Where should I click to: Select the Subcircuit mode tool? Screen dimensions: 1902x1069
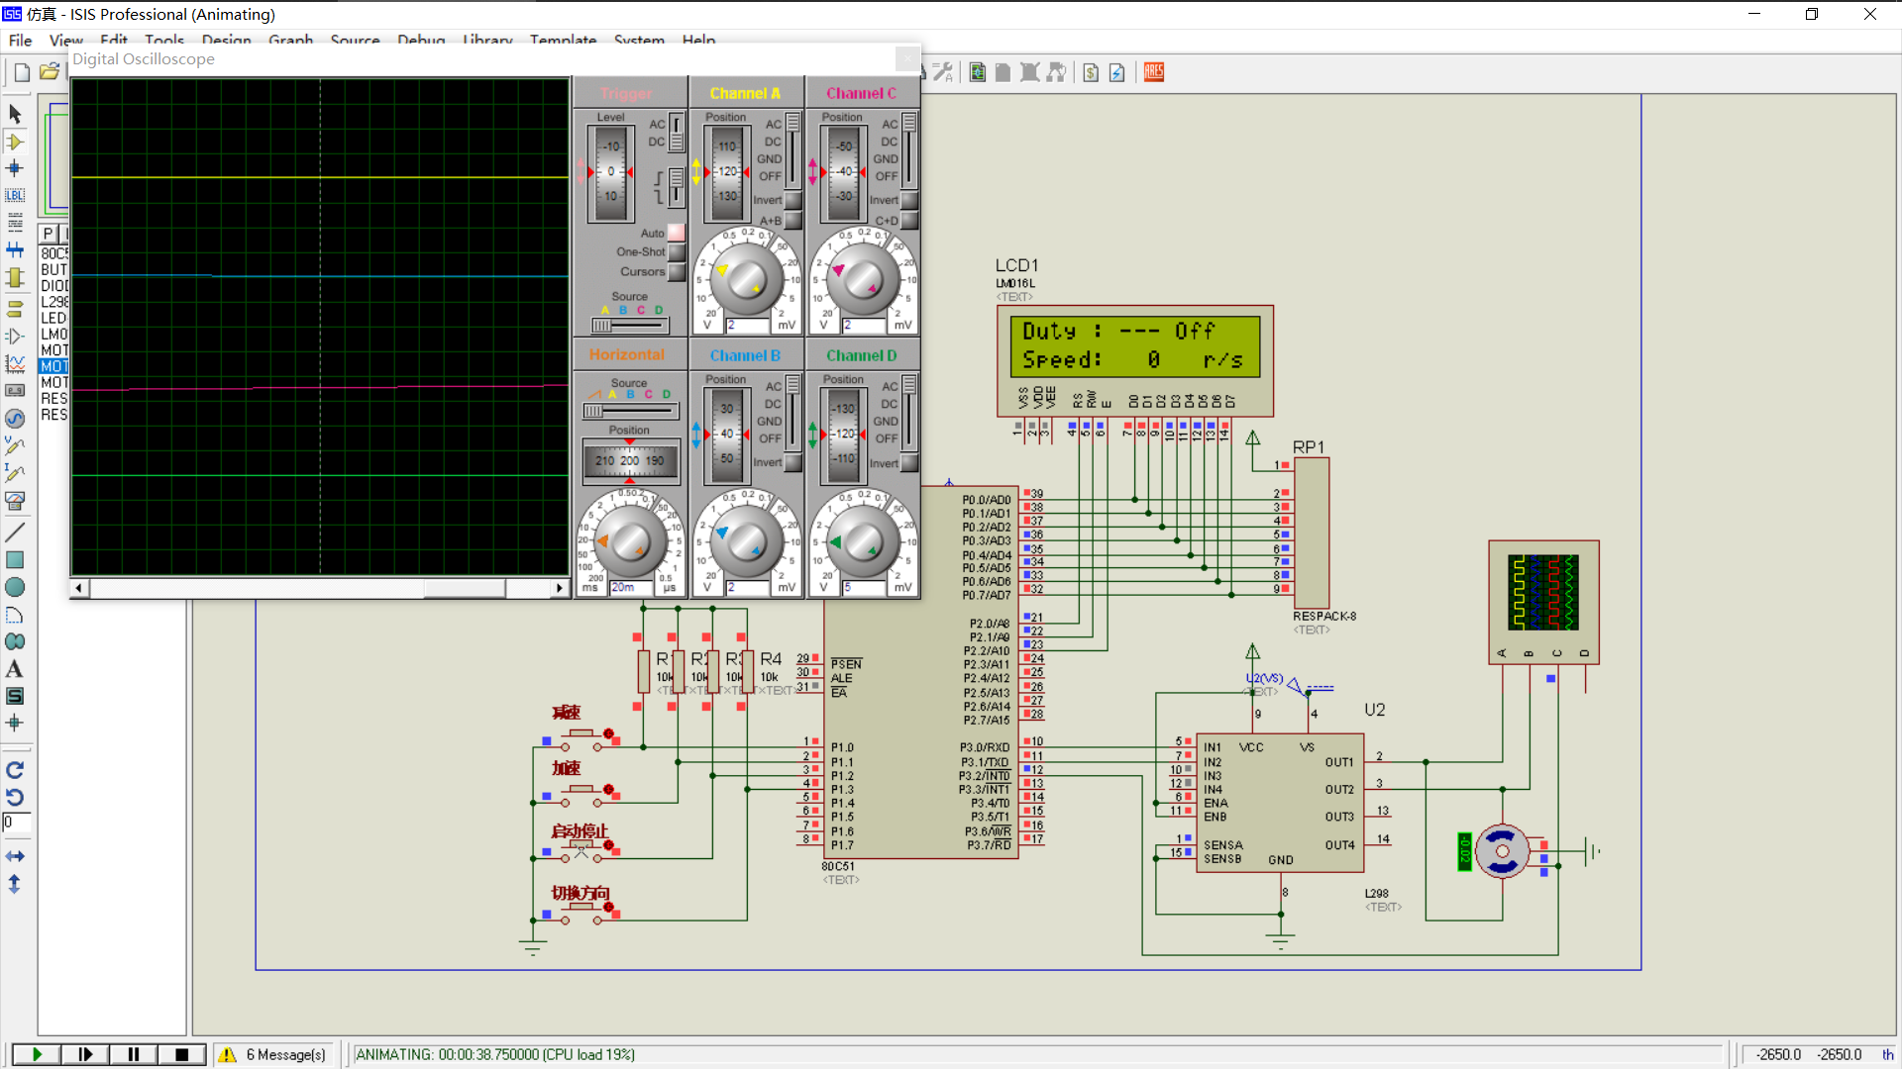point(15,278)
